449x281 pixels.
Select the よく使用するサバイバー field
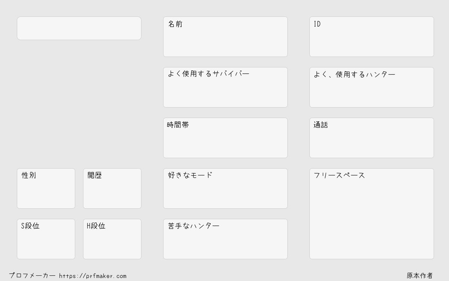tap(225, 87)
